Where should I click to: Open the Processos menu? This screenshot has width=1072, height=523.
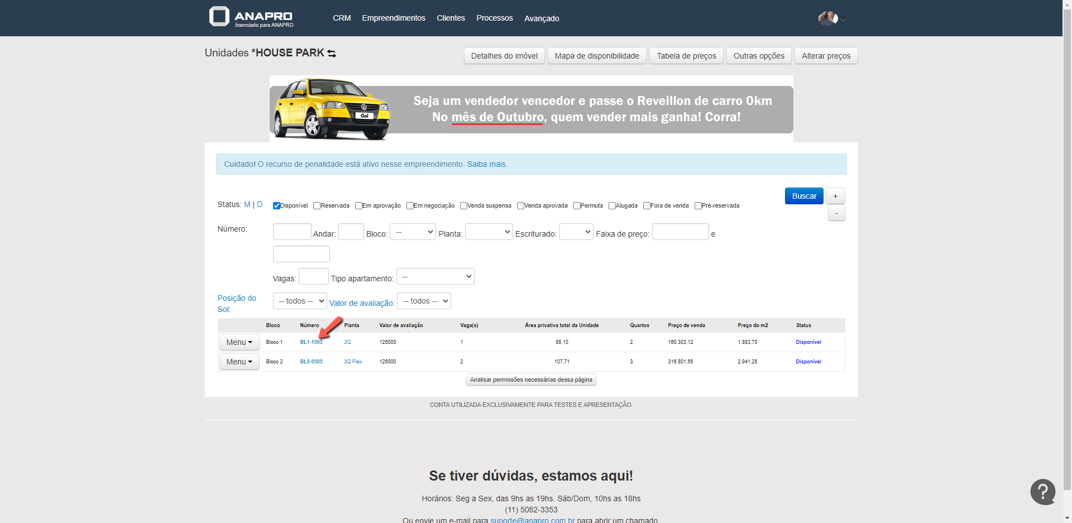coord(494,18)
